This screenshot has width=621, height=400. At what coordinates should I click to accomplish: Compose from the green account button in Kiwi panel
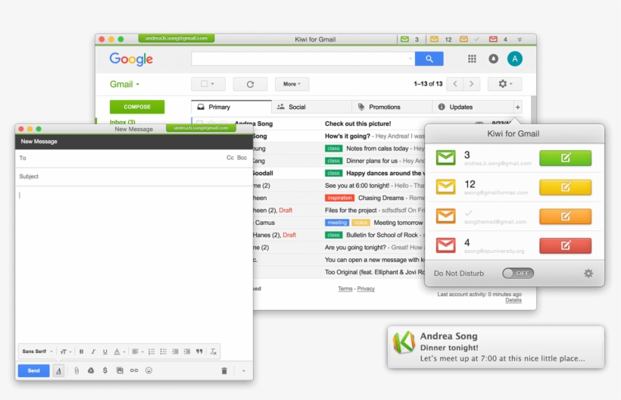click(565, 158)
